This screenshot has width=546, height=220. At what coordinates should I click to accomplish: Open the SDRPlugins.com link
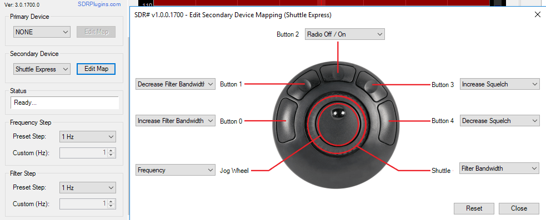point(99,4)
